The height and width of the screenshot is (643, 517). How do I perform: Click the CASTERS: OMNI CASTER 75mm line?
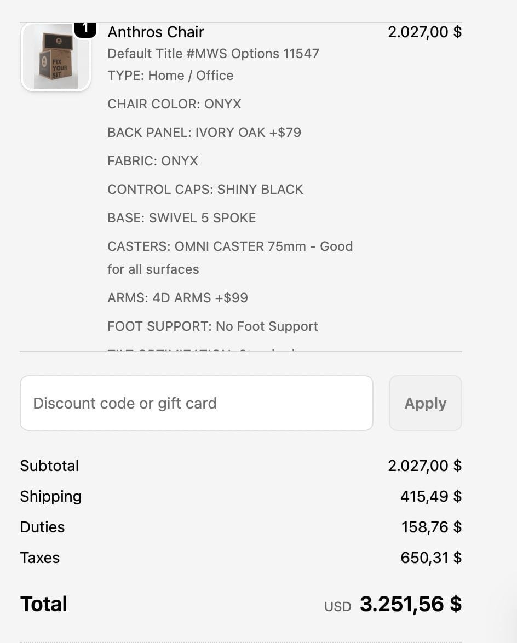coord(230,246)
